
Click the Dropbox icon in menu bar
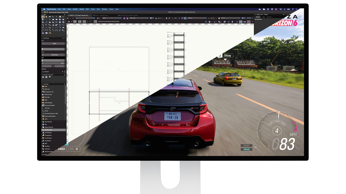click(272, 9)
